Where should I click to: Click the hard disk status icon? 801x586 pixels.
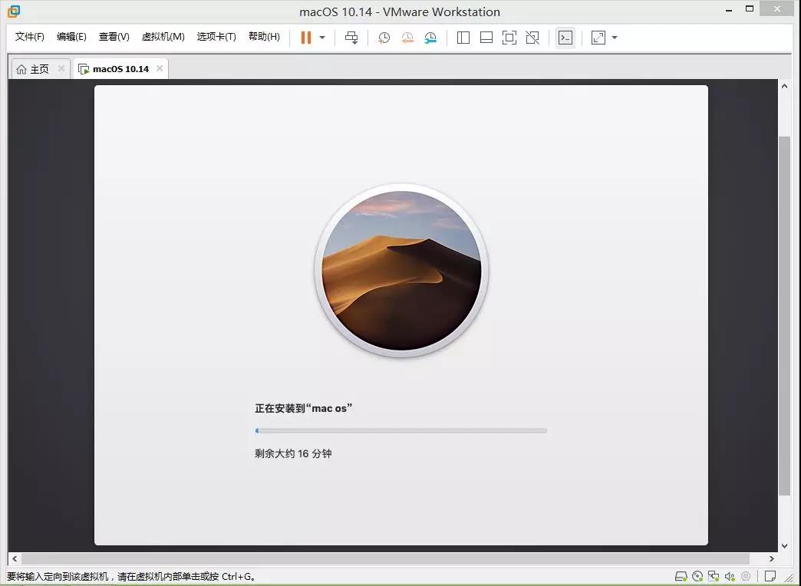681,576
